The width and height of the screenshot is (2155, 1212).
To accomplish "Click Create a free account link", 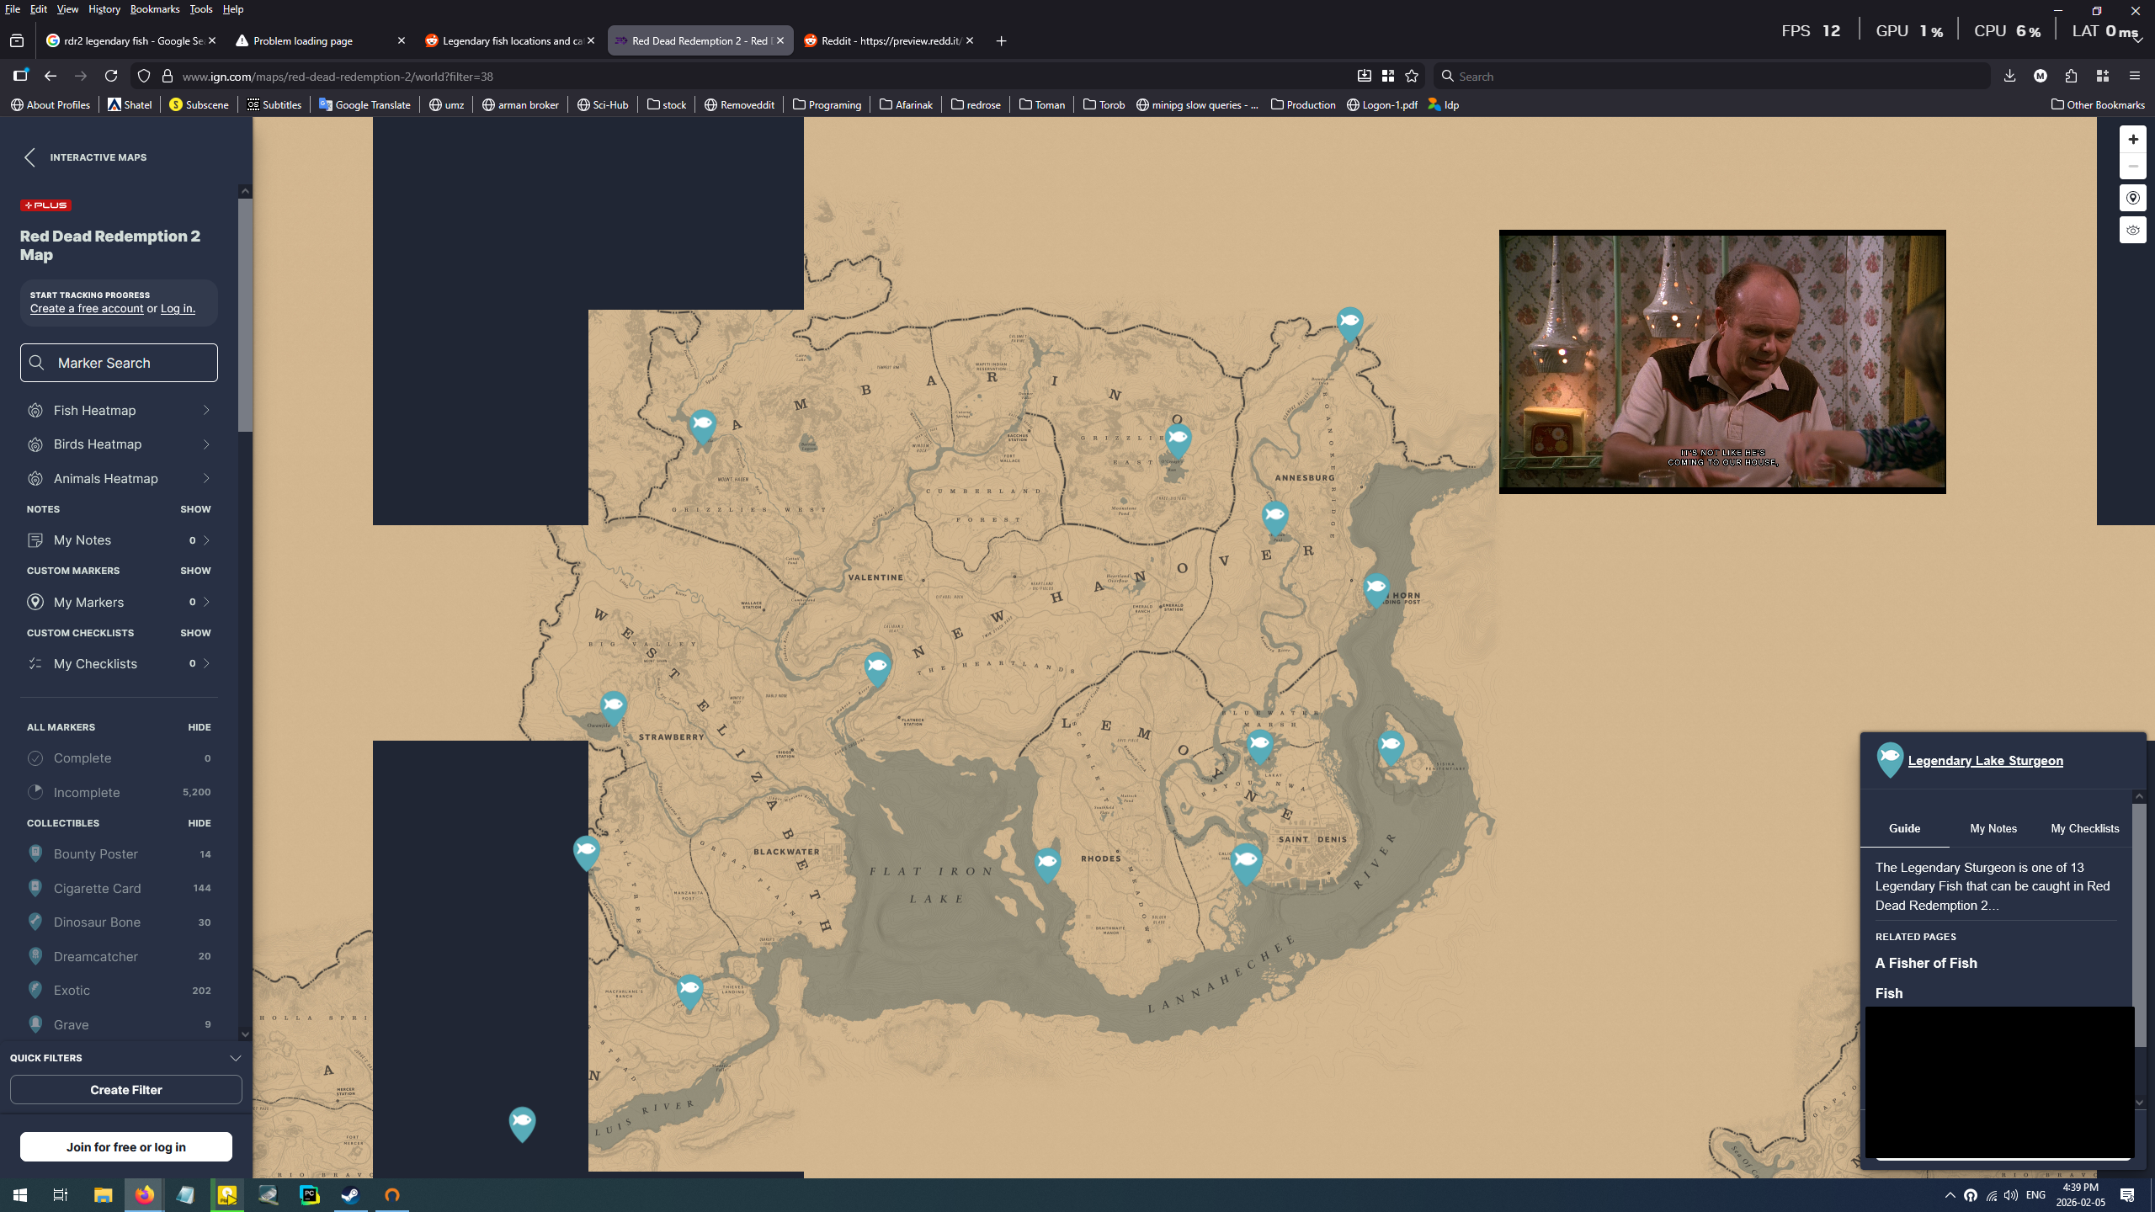I will pos(87,309).
